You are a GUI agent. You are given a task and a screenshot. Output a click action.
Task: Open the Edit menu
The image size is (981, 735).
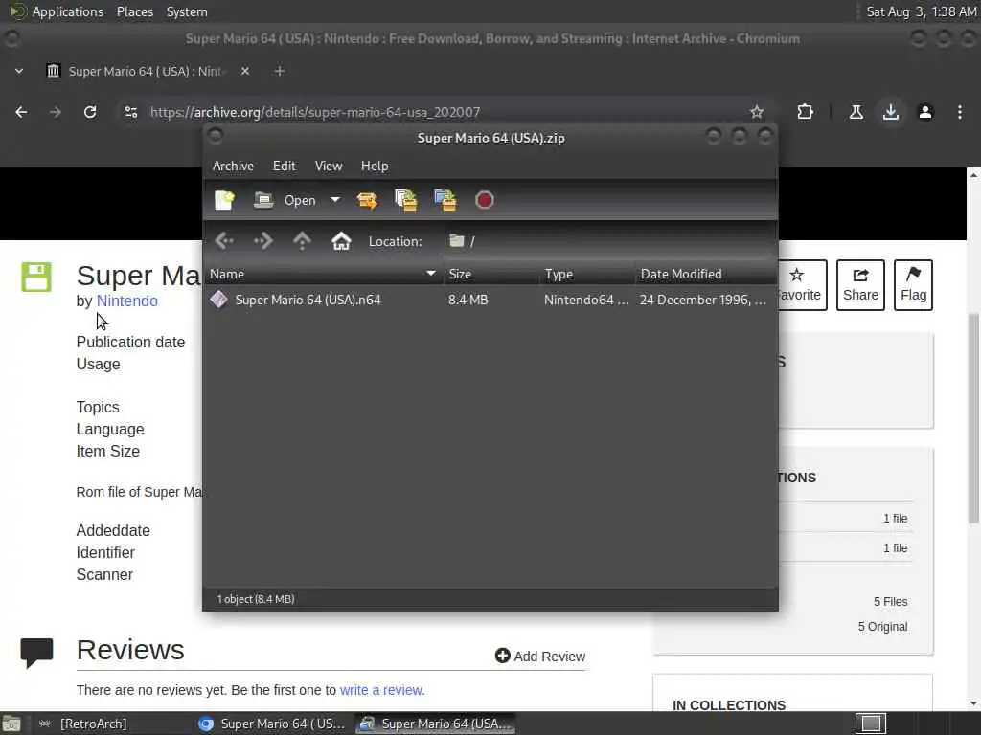point(284,166)
